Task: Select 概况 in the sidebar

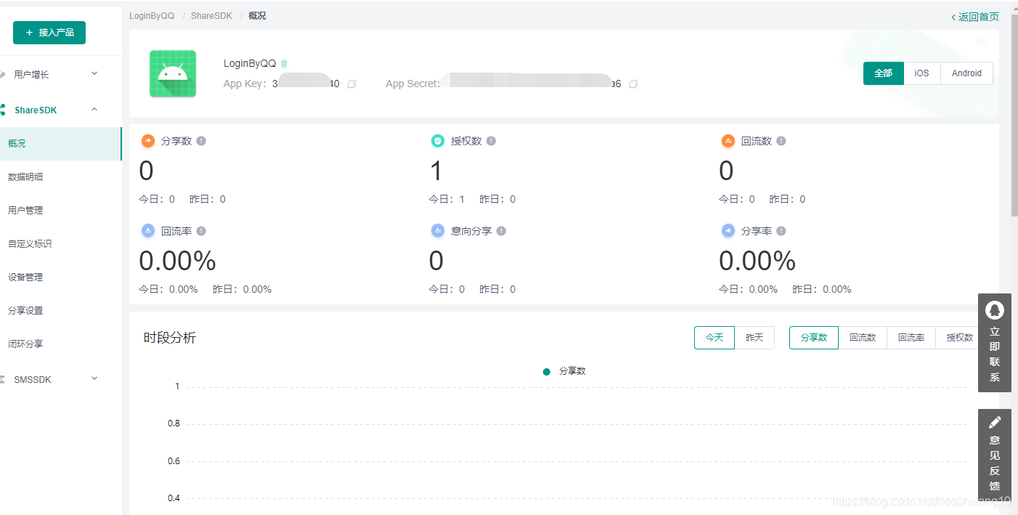Action: coord(61,144)
